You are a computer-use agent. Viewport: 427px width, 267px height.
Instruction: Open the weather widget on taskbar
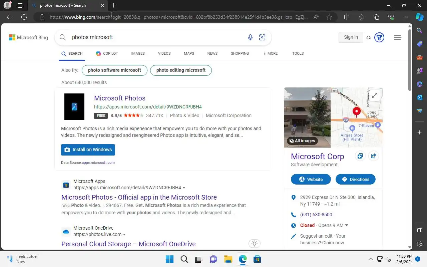coord(23,259)
